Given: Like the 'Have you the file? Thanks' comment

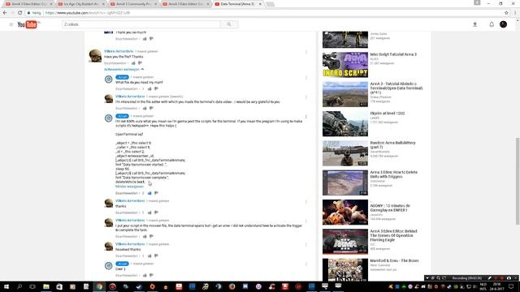Looking at the screenshot, I should tap(133, 63).
